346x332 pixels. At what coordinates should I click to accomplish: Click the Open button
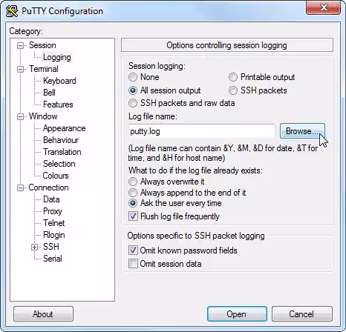click(237, 314)
